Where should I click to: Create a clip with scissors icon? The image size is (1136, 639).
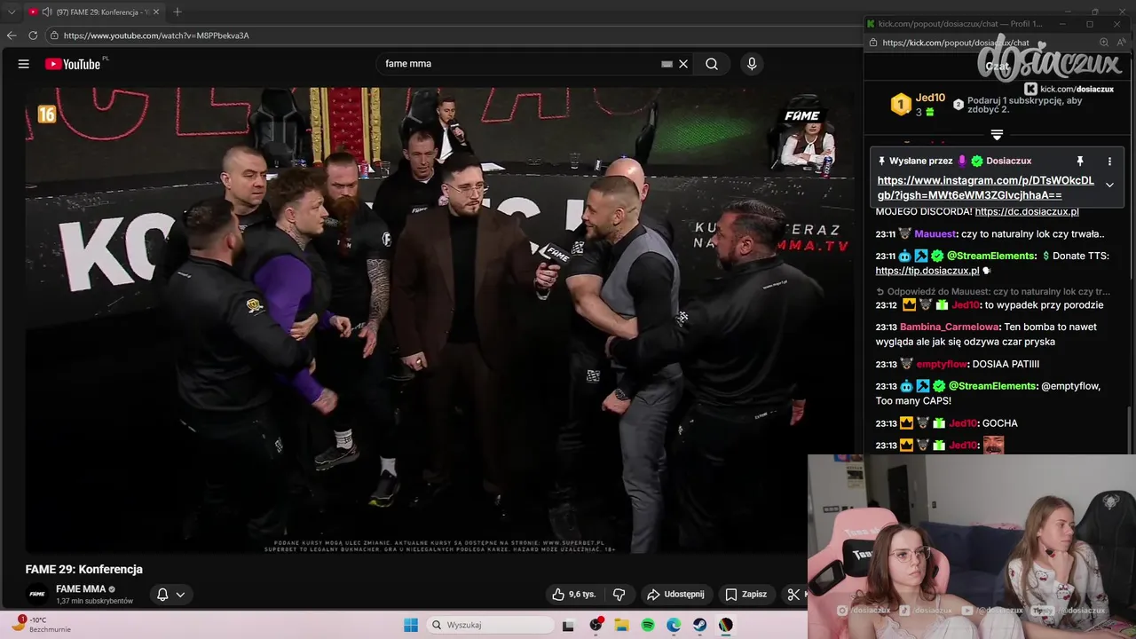pyautogui.click(x=793, y=595)
